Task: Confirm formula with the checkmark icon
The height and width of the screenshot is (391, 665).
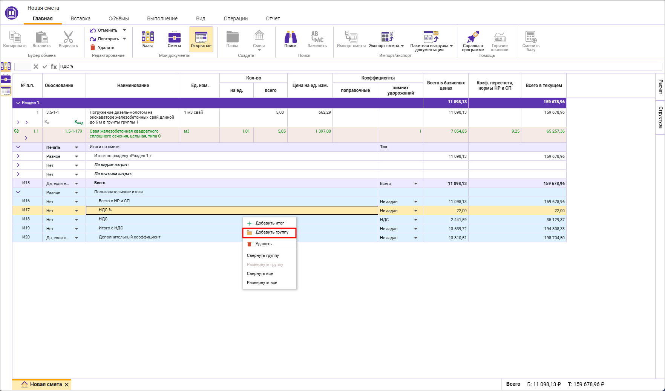Action: pos(45,67)
